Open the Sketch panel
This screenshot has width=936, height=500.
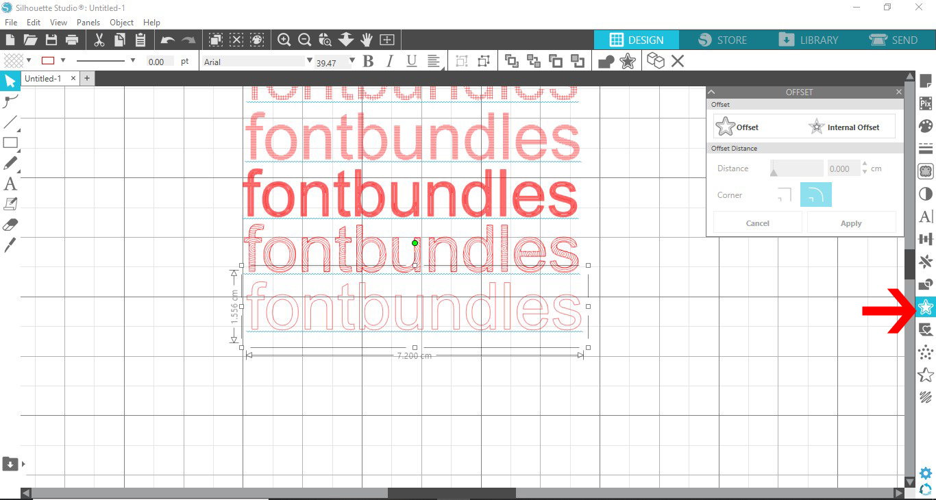pos(926,397)
